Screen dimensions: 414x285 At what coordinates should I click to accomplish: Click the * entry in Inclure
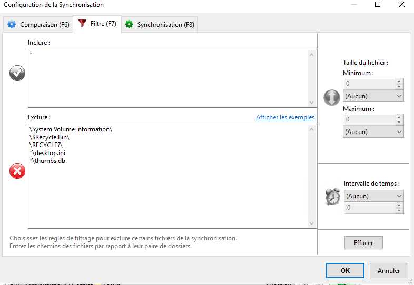(x=31, y=54)
